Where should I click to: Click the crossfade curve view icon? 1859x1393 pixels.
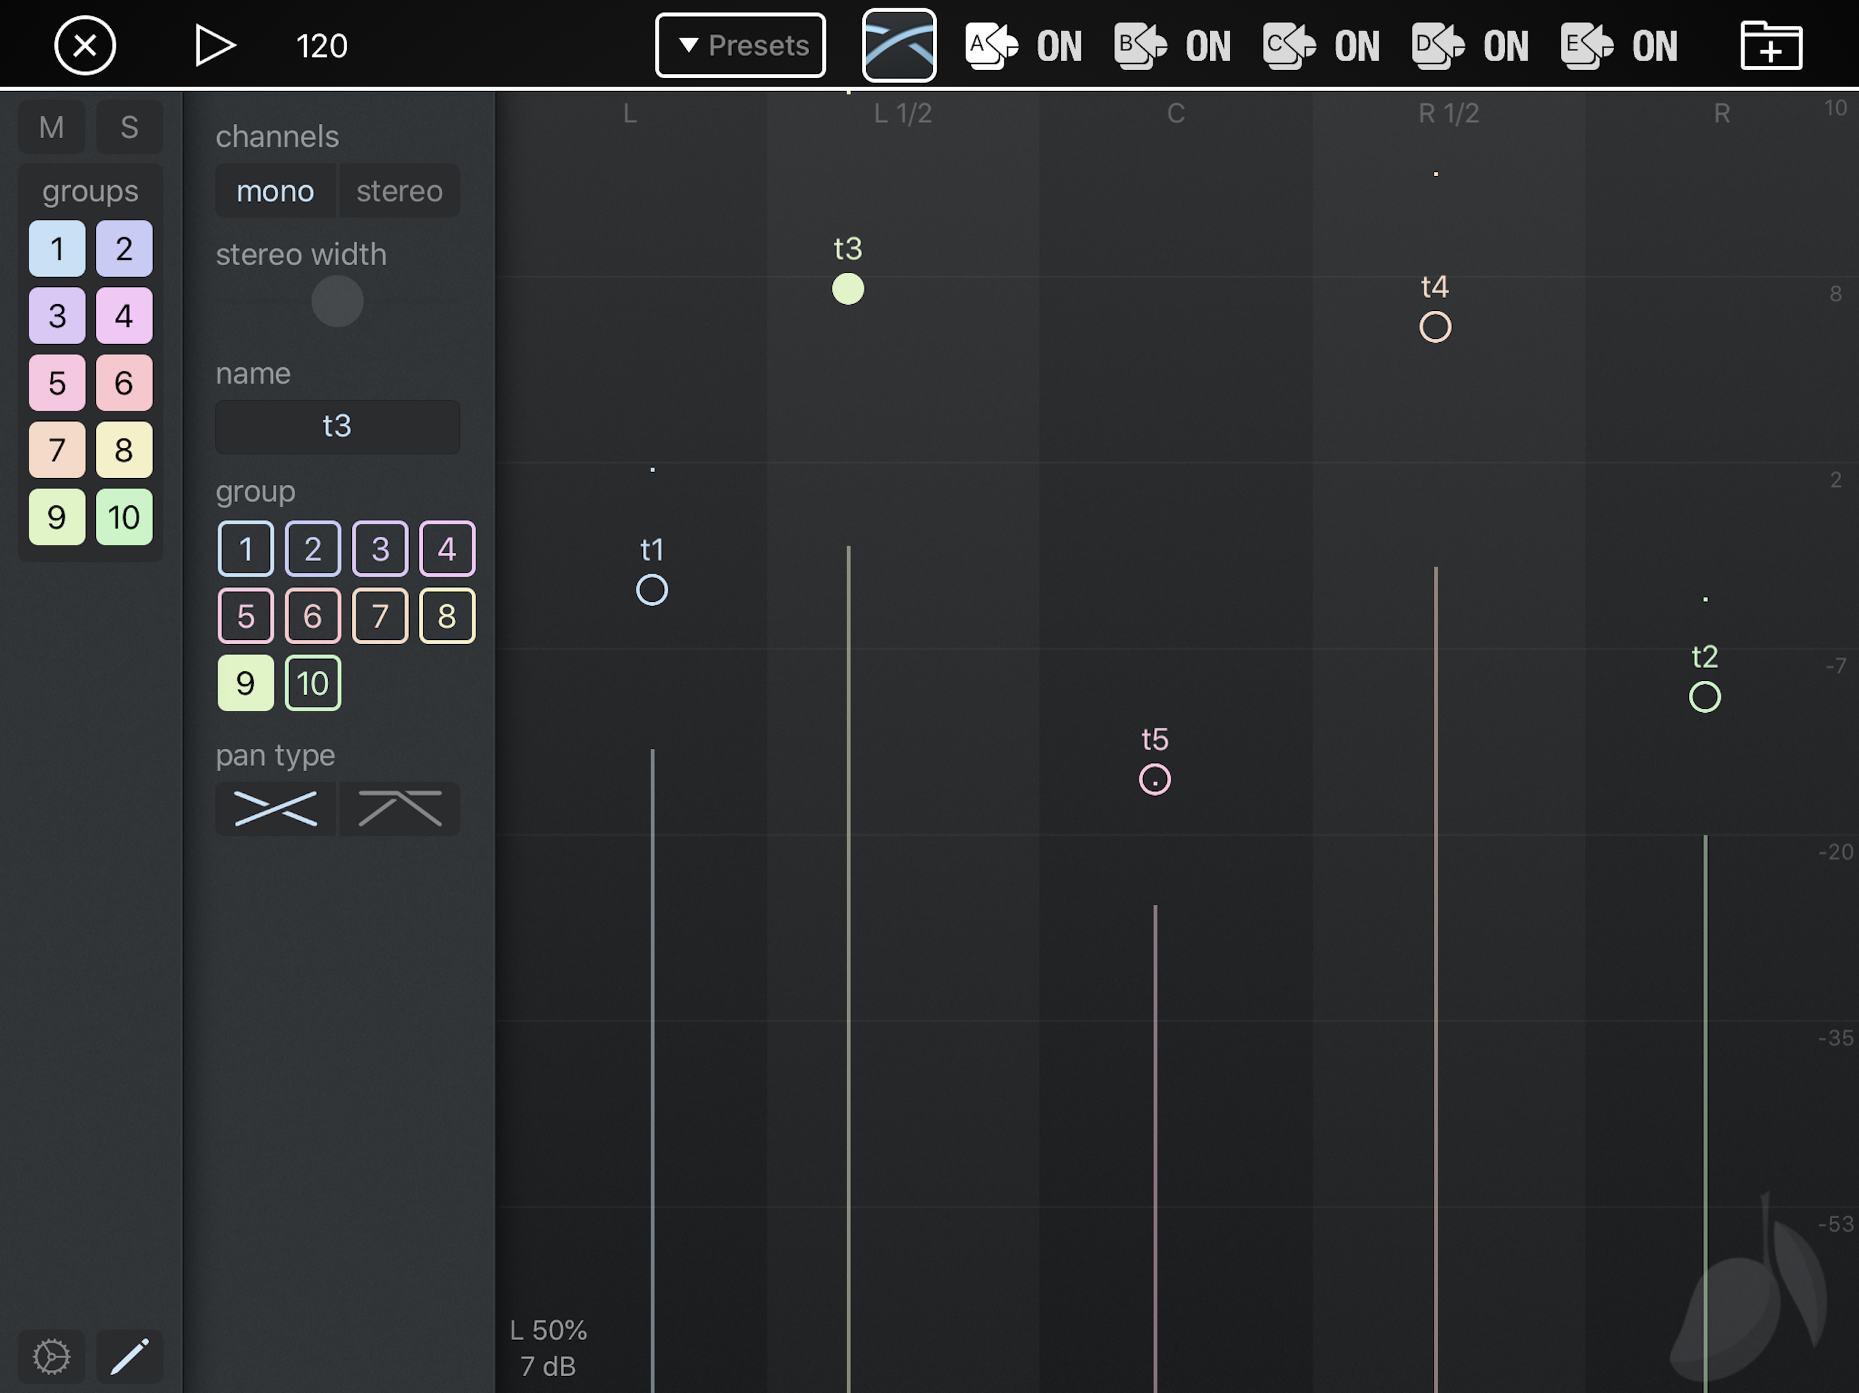click(x=898, y=46)
